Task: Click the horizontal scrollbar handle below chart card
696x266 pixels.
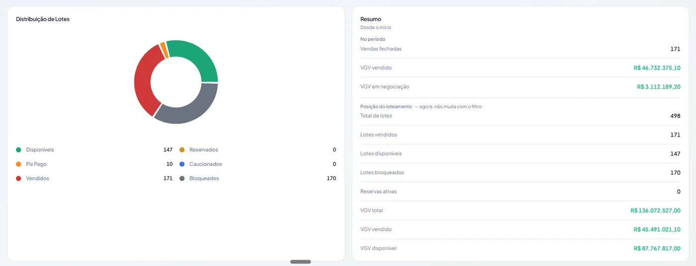Action: click(301, 262)
